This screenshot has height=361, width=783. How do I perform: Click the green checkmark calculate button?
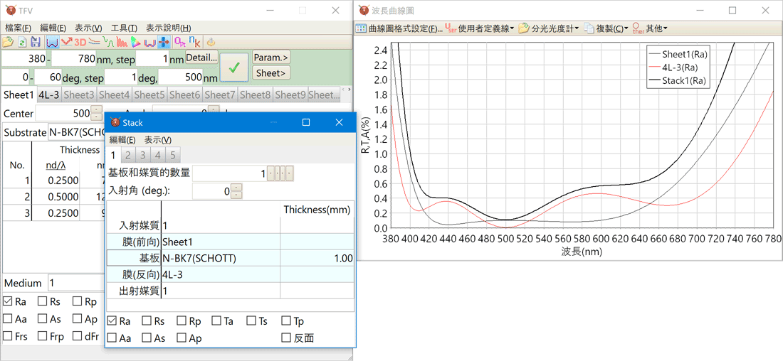234,67
